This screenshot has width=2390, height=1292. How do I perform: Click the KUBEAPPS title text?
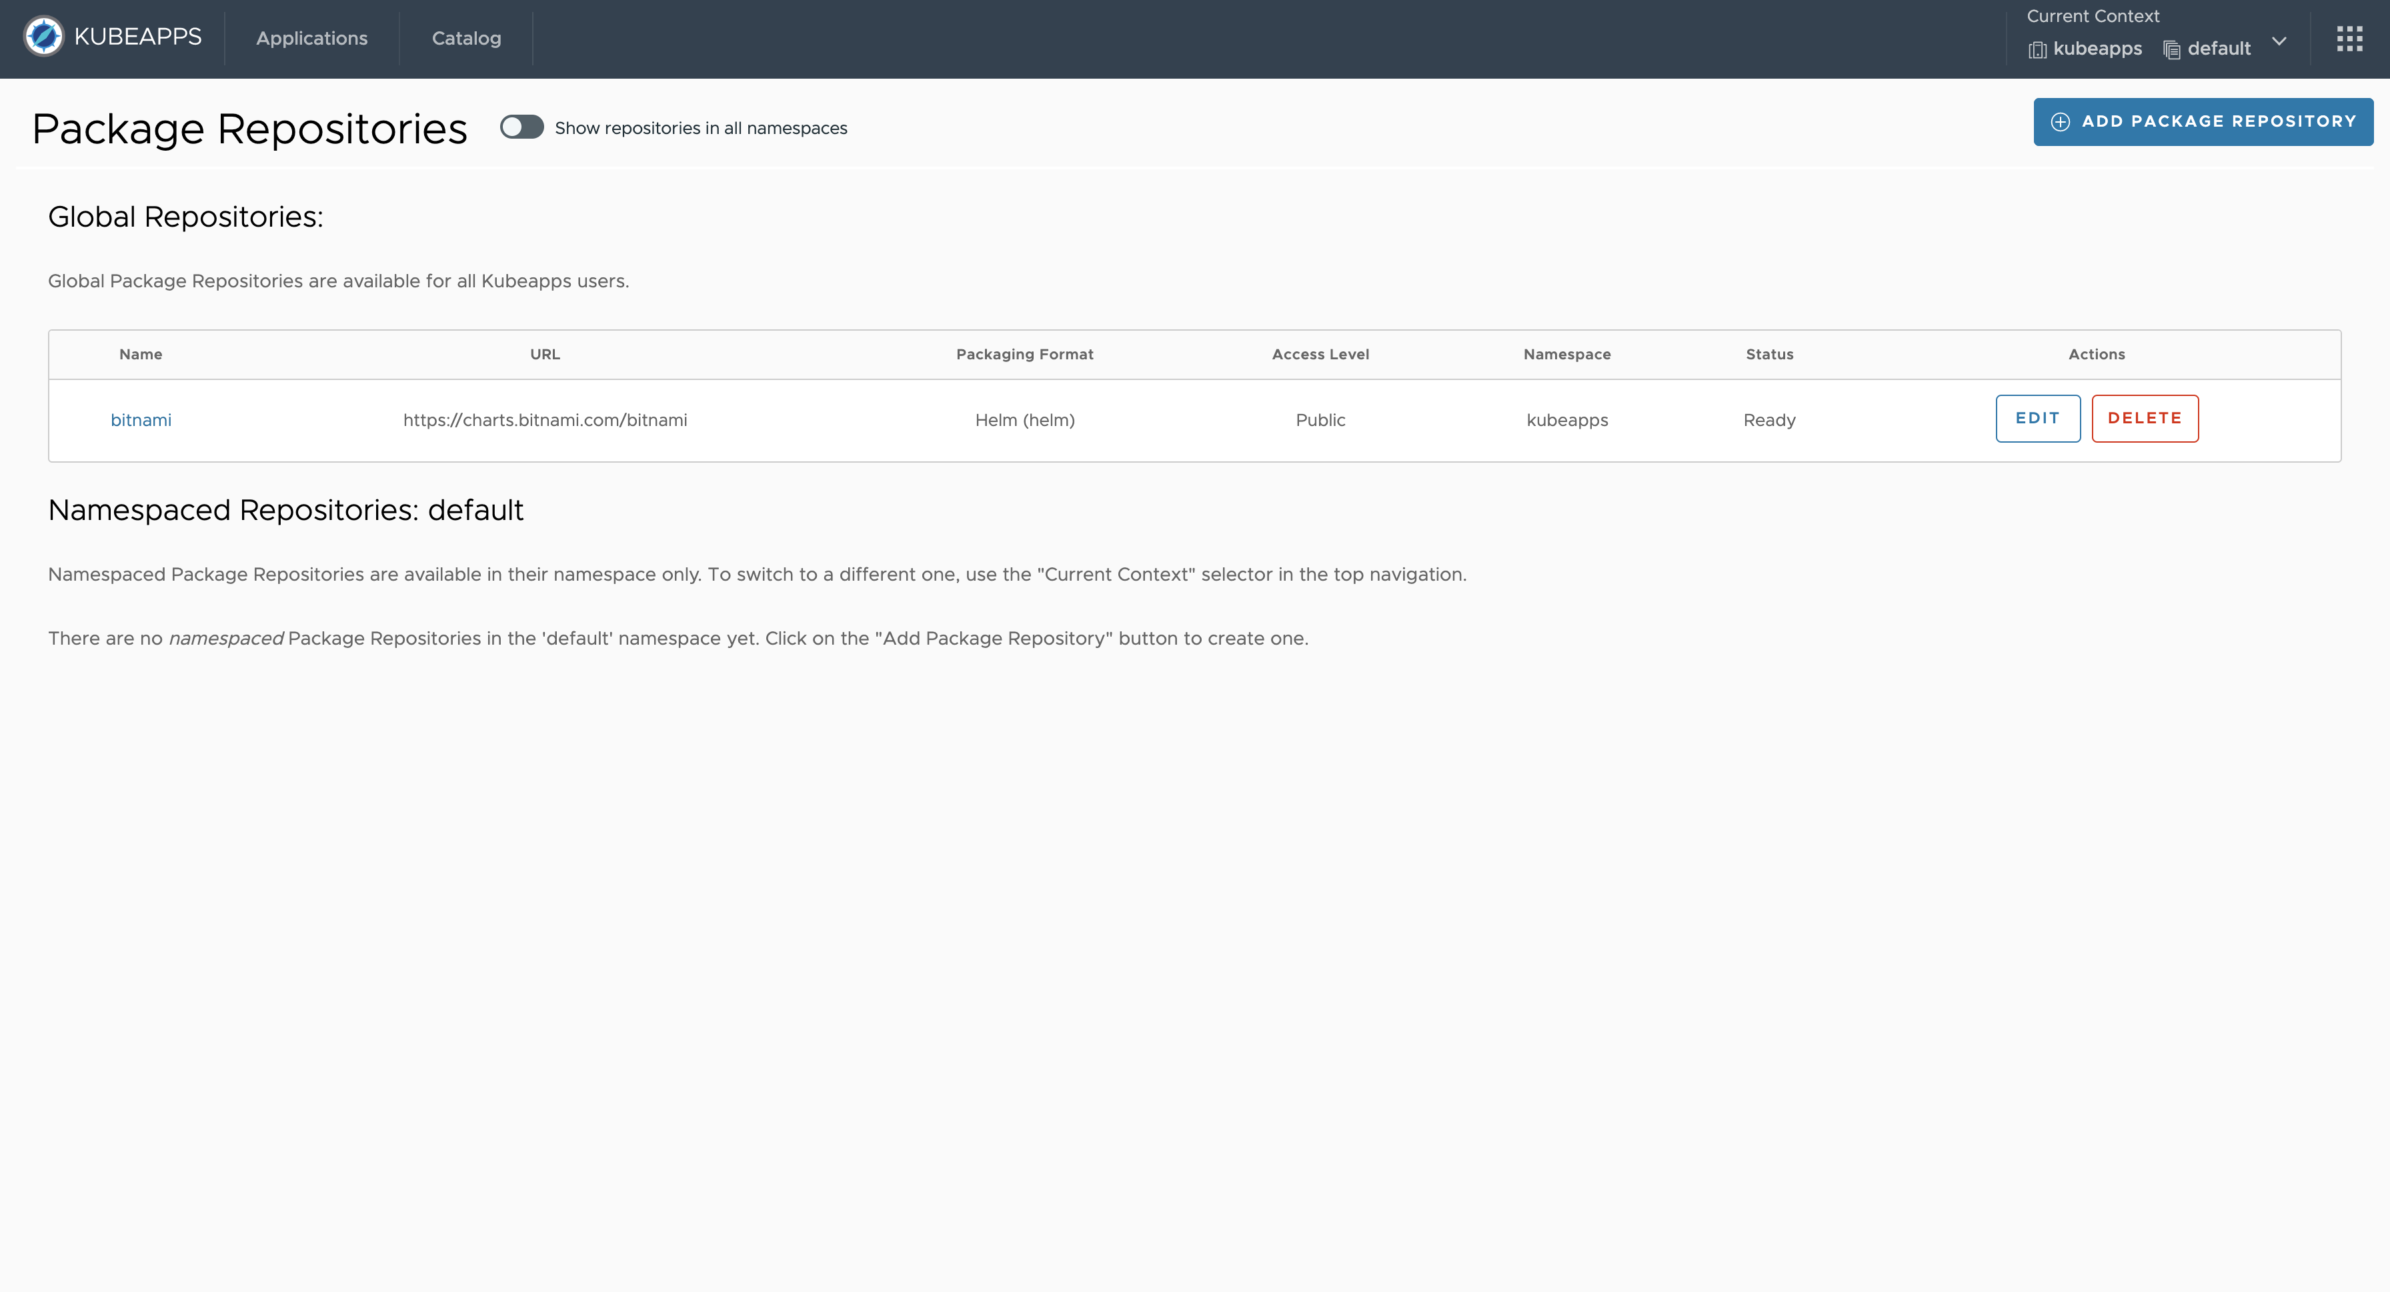coord(138,37)
